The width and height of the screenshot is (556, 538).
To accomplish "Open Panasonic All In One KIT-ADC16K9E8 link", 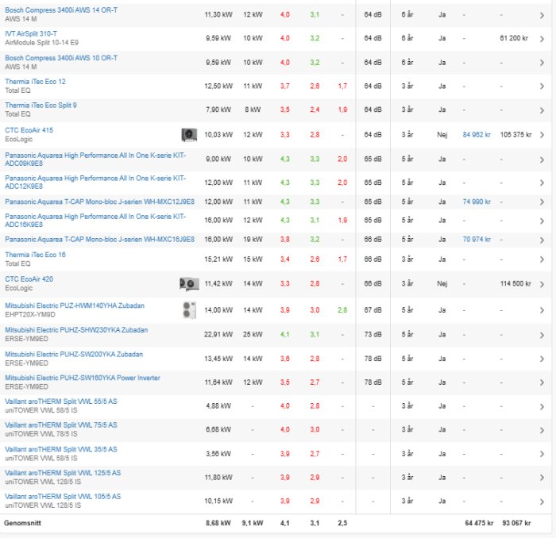I will click(95, 220).
